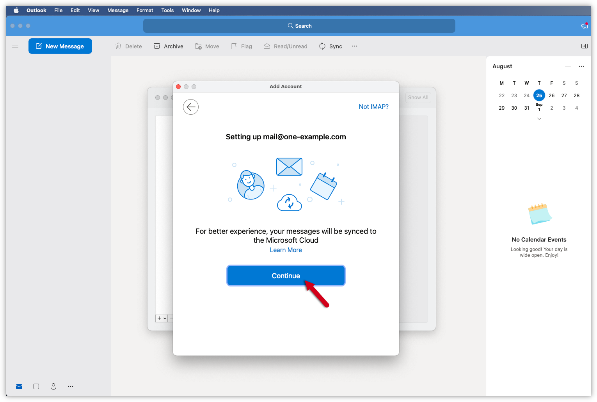Click the back arrow in Add Account dialog
Screen dimensions: 597x402
point(191,107)
